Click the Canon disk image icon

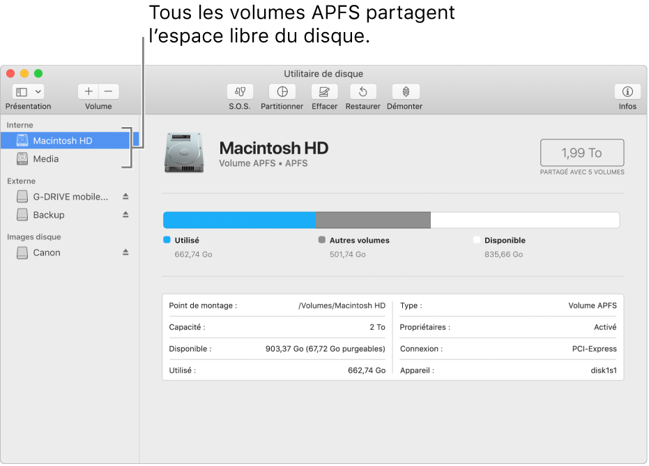(x=22, y=253)
